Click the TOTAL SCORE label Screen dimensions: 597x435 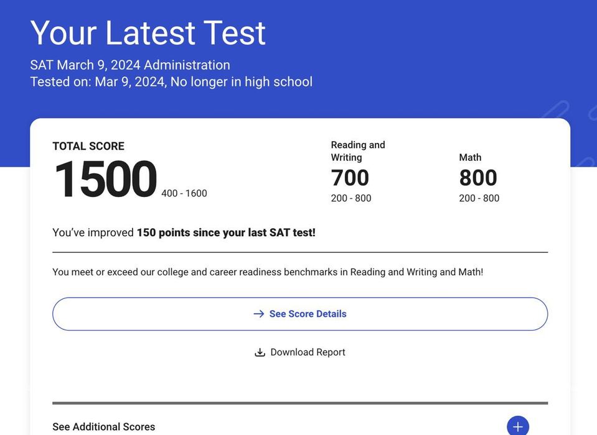point(88,146)
